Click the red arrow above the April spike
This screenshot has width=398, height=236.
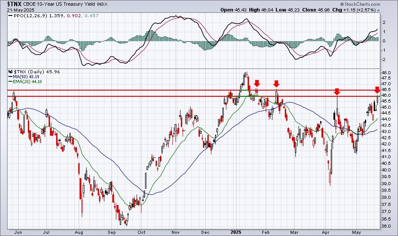pyautogui.click(x=337, y=91)
